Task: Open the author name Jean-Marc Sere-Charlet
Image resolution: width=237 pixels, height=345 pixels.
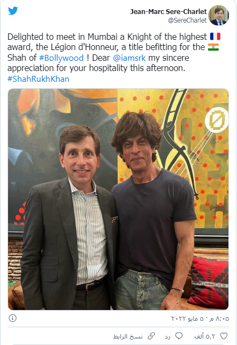Action: 168,11
